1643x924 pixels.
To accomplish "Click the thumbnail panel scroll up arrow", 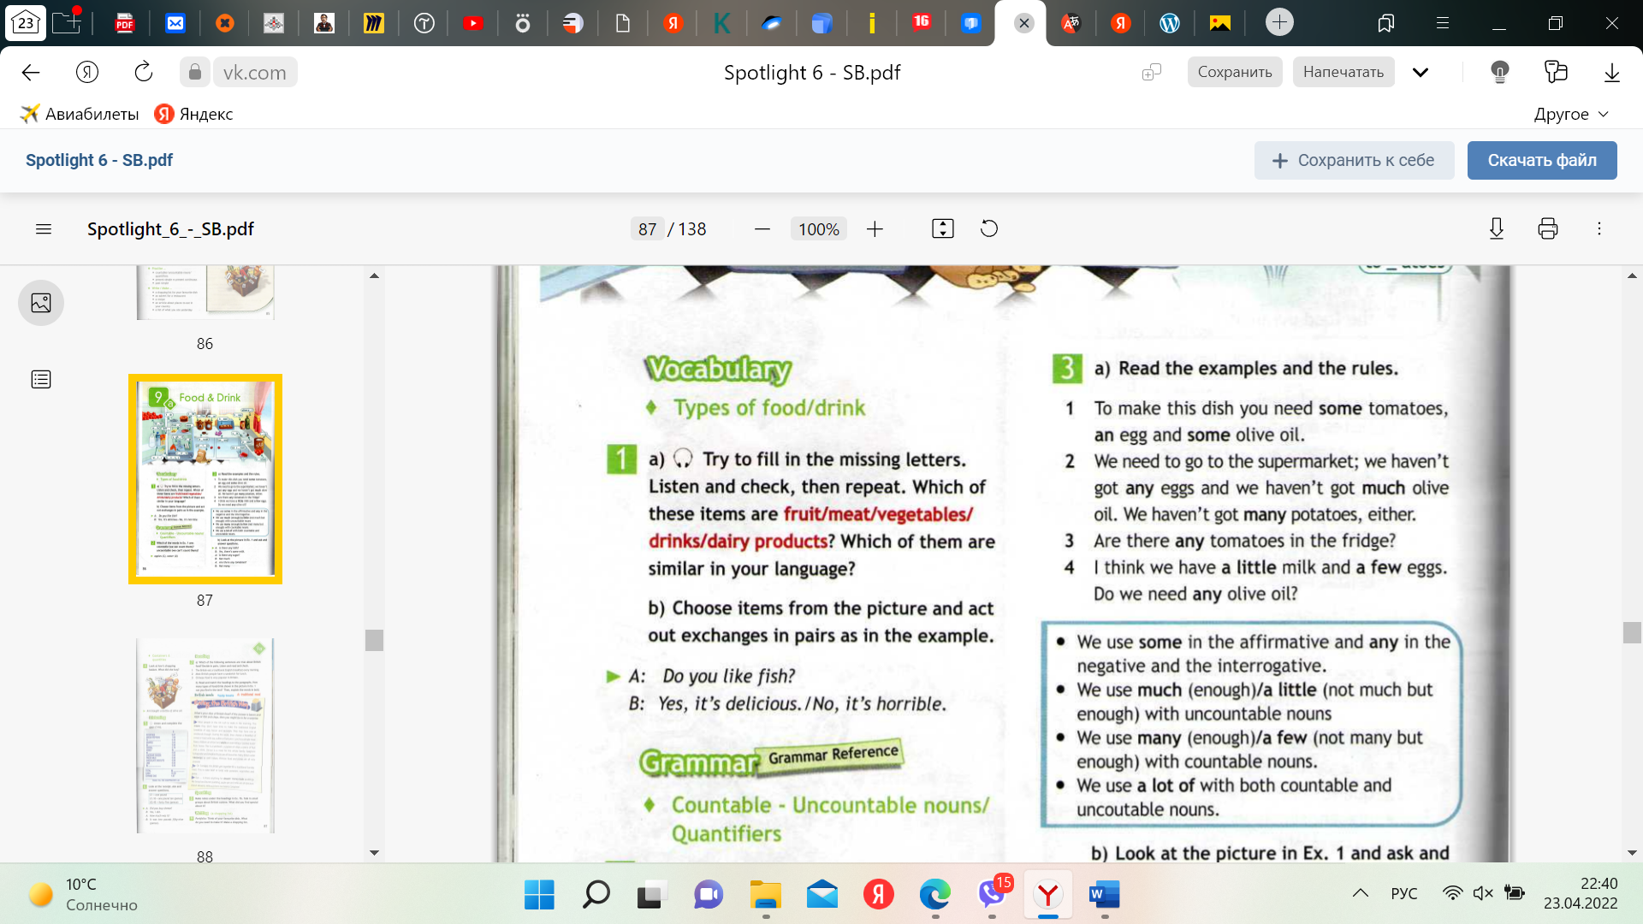I will [x=374, y=275].
